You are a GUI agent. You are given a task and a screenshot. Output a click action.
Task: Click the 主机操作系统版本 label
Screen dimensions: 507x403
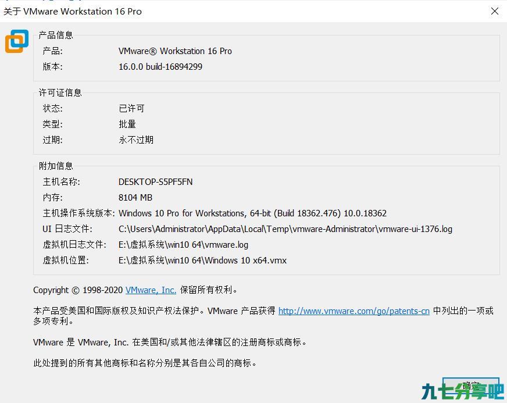pyautogui.click(x=78, y=213)
